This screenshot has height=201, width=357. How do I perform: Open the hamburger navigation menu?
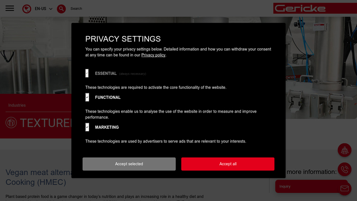click(x=9, y=8)
